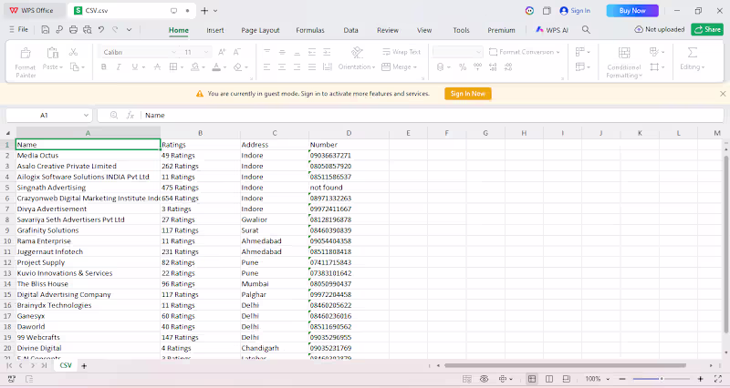Open Conditional Formatting
The height and width of the screenshot is (388, 730).
tap(624, 62)
